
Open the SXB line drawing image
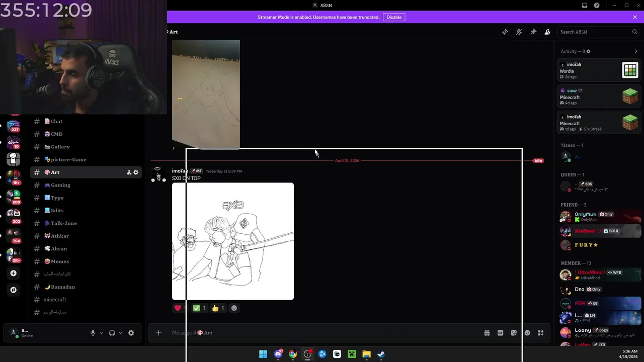[x=233, y=241]
